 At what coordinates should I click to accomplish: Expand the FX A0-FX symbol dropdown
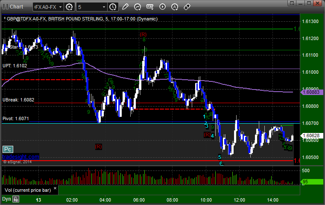point(60,7)
